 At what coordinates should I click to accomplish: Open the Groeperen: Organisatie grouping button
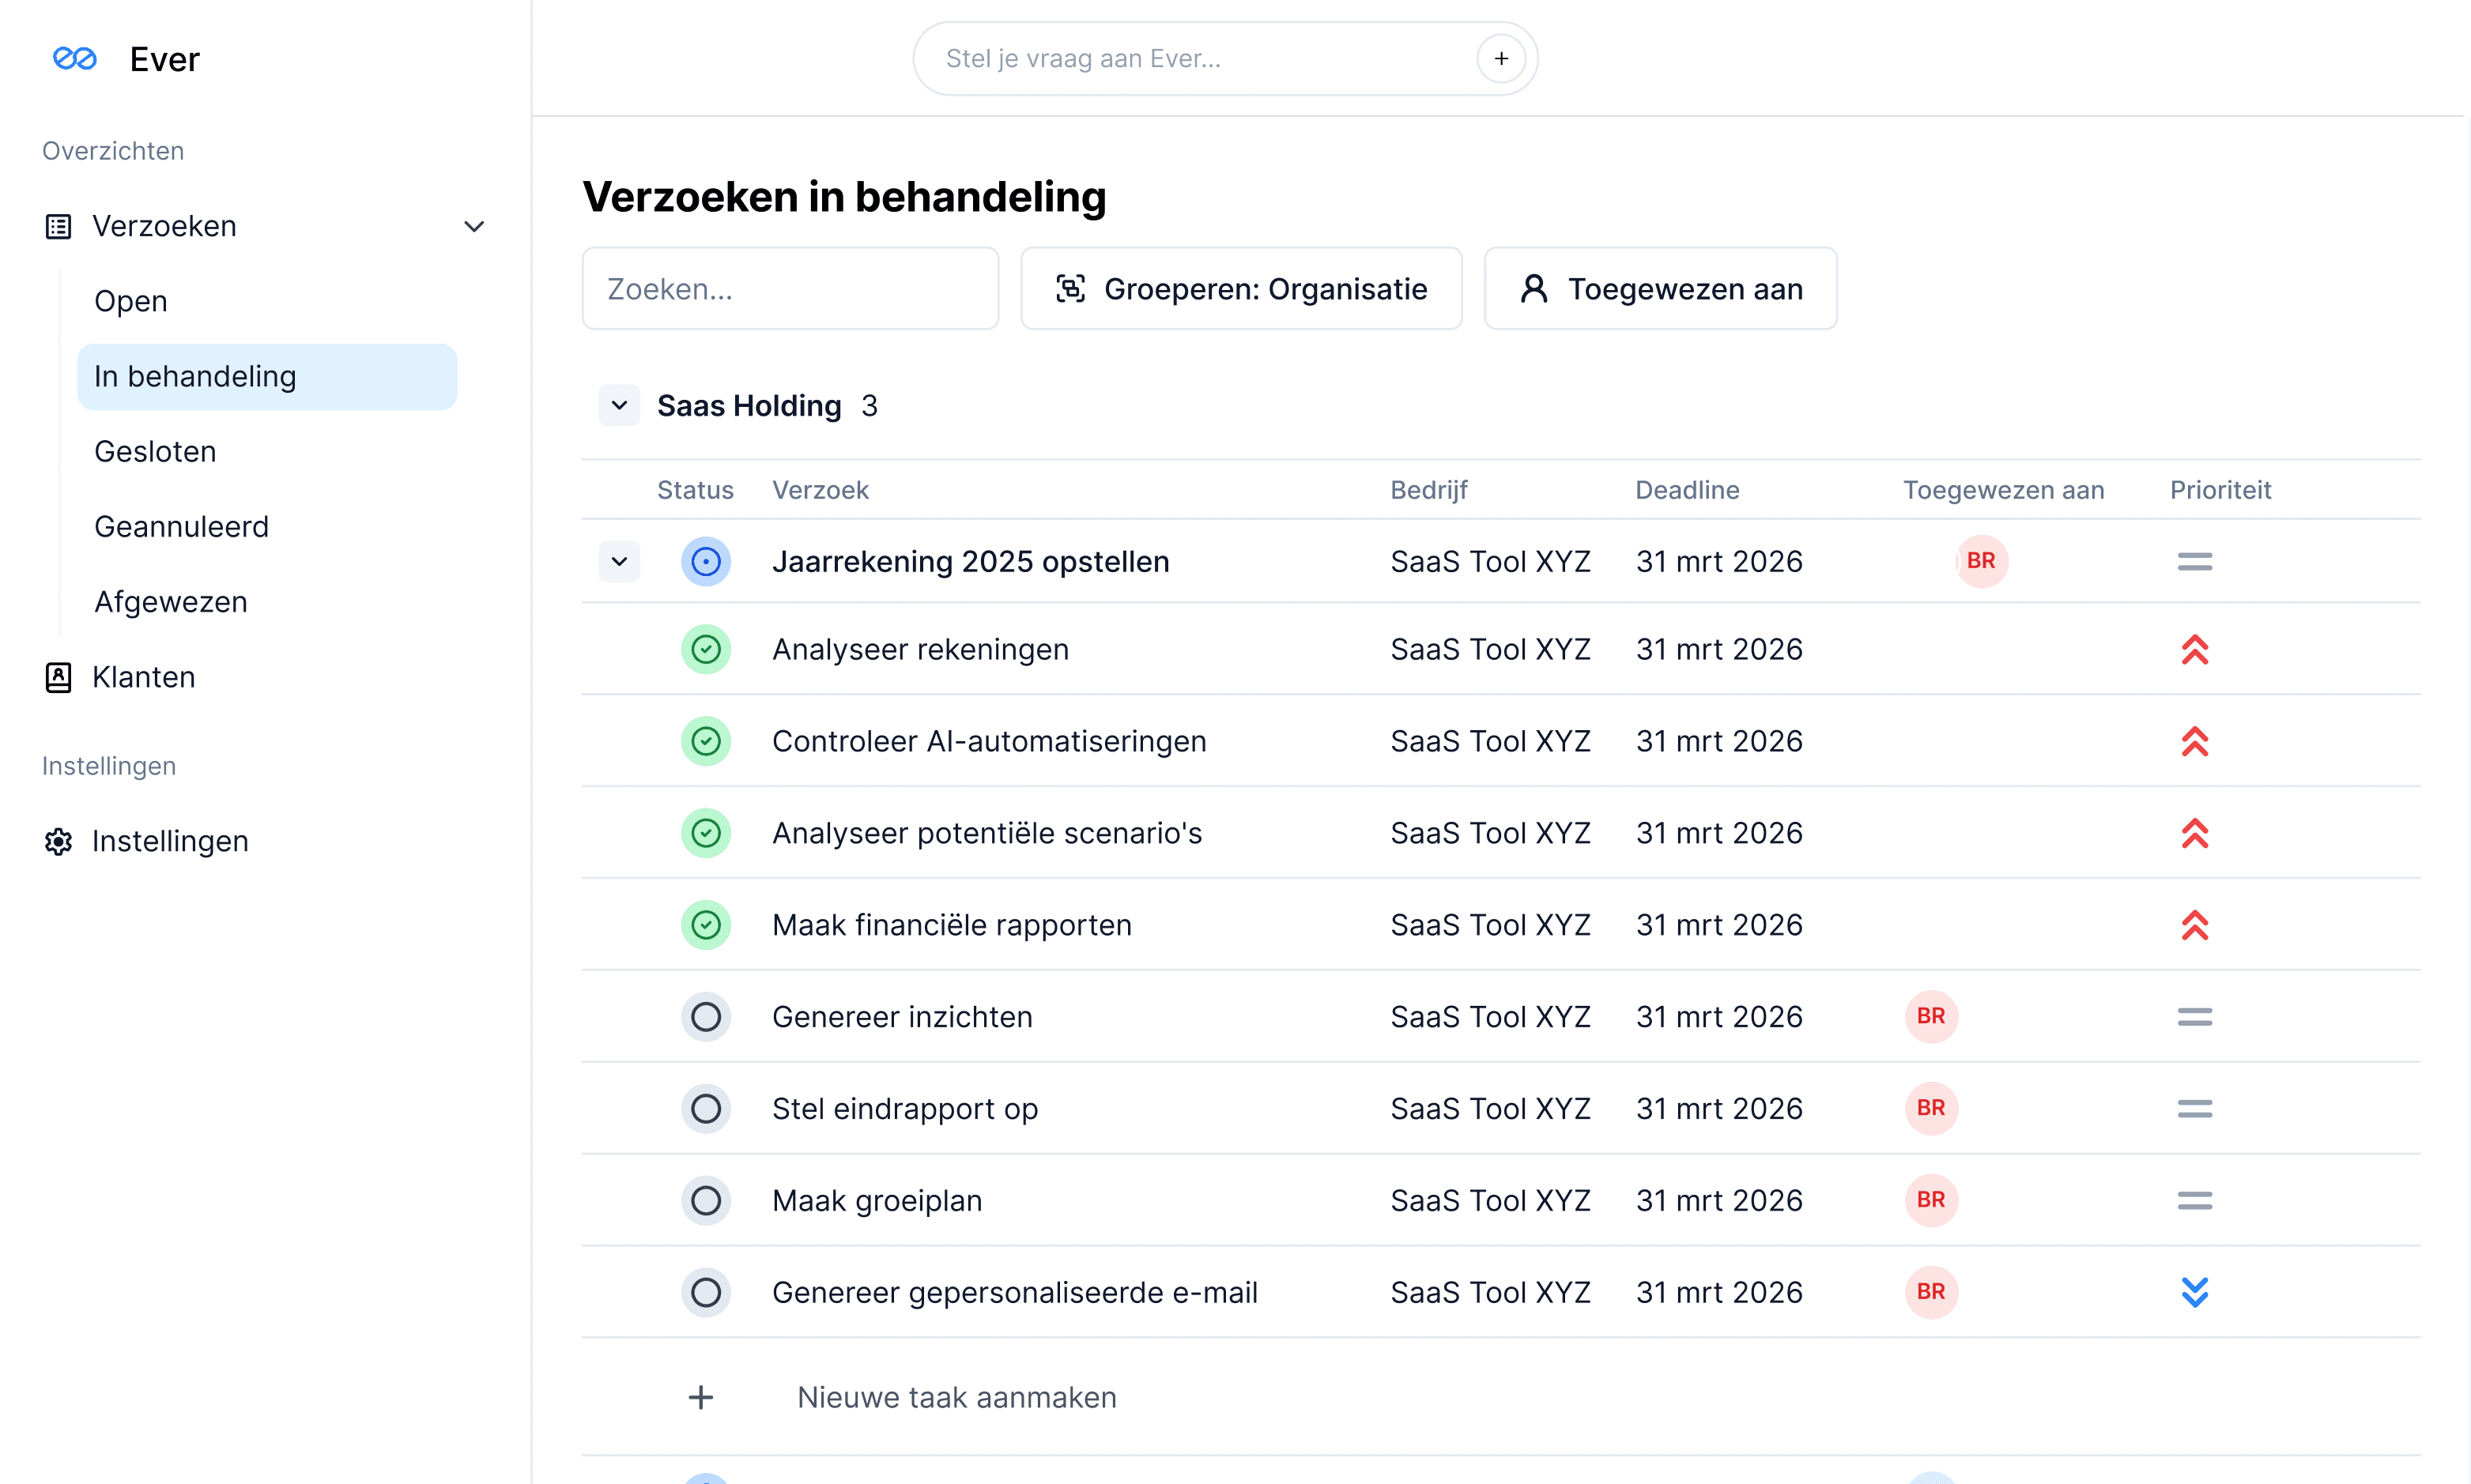pos(1241,289)
